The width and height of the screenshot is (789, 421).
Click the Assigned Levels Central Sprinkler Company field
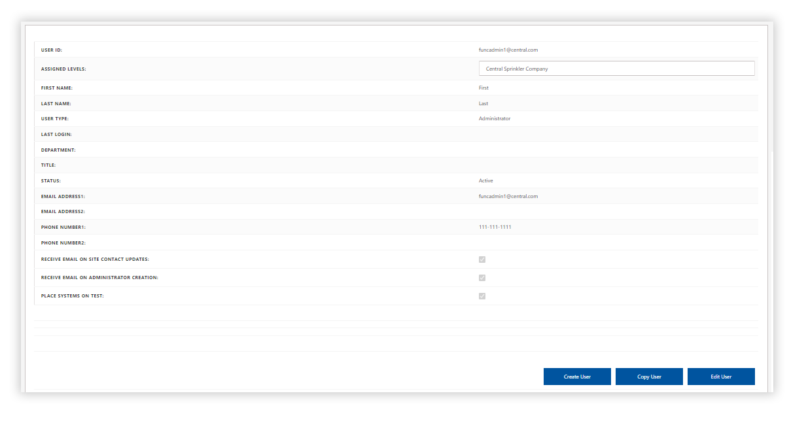[616, 69]
